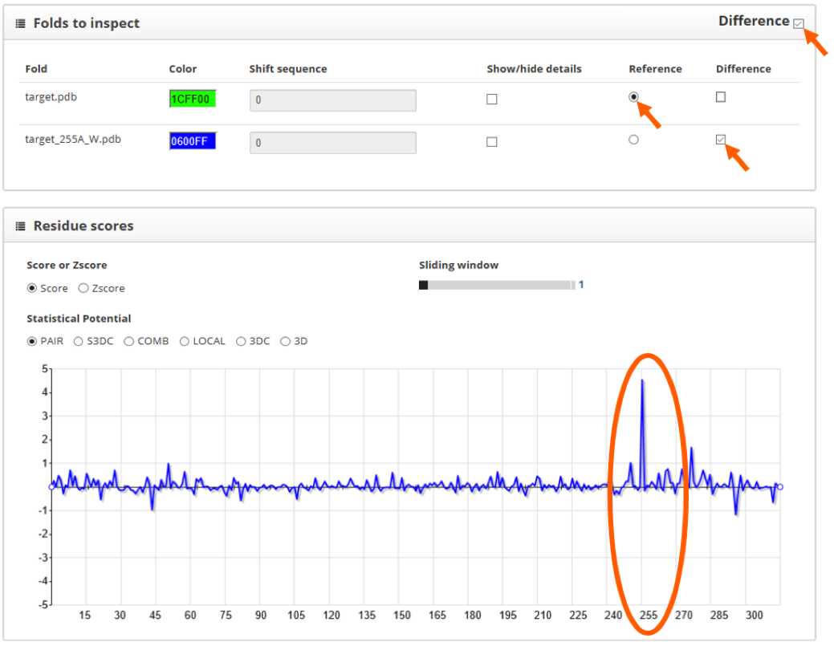Click the target.pdb fold name
834x646 pixels.
click(51, 97)
